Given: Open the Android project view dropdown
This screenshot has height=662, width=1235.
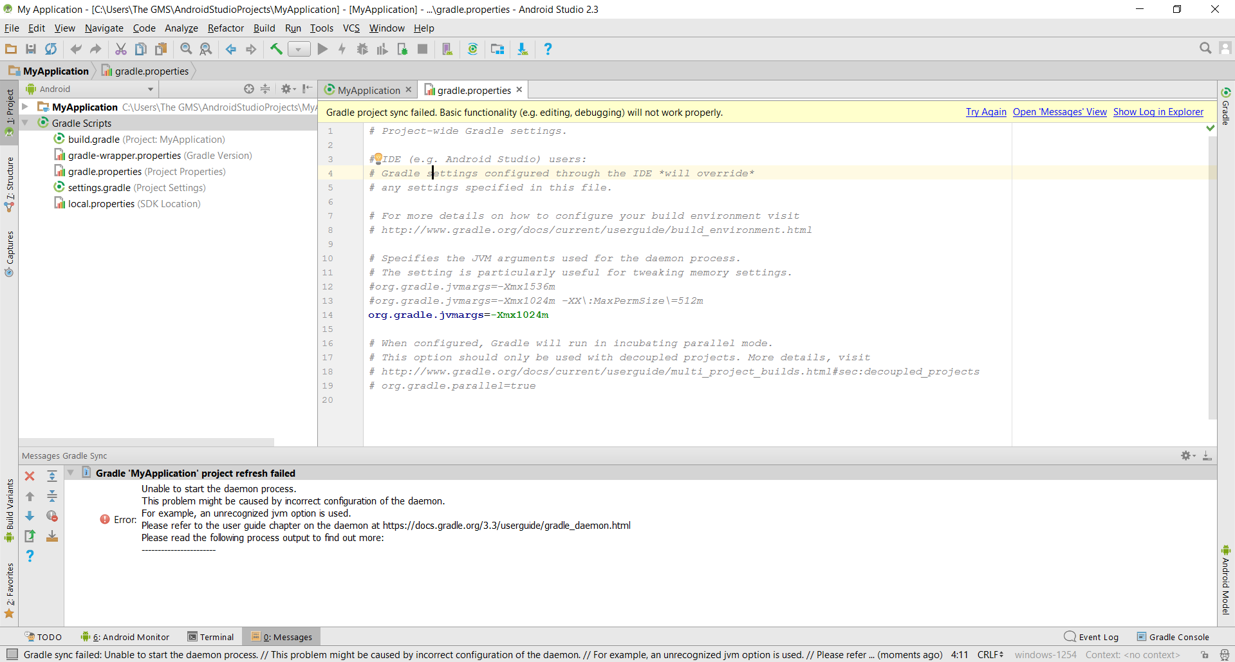Looking at the screenshot, I should [90, 89].
